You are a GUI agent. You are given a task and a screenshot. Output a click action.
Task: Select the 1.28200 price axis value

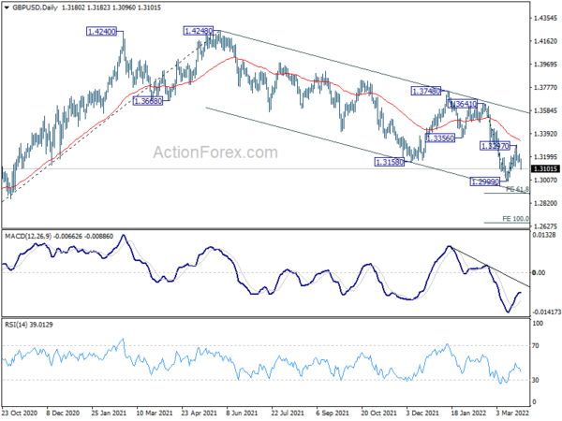coord(545,203)
